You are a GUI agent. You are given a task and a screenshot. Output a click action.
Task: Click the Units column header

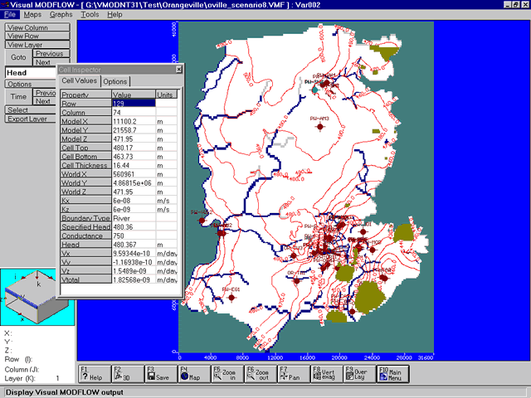coord(166,95)
